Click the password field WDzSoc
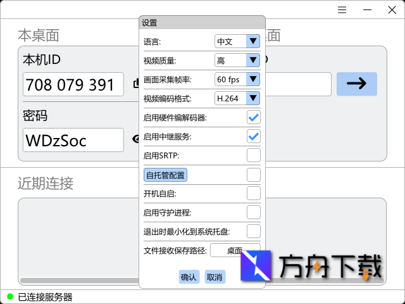Screen dimensions: 405x304 tap(73, 140)
